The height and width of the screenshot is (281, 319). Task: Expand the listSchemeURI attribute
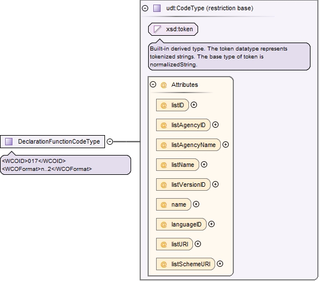click(220, 264)
